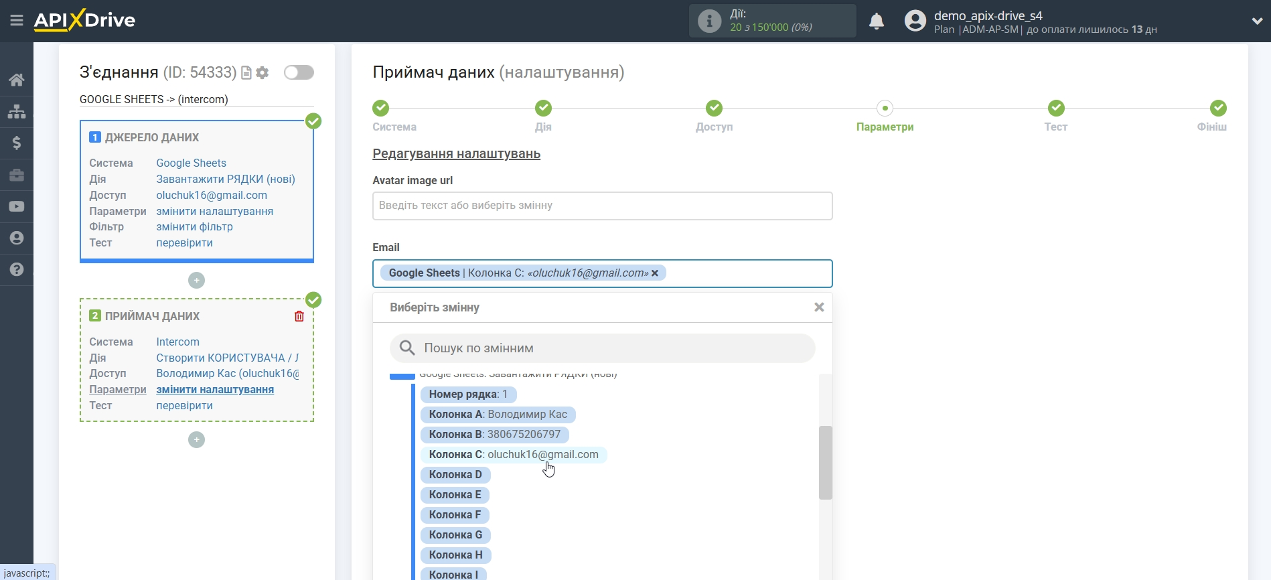Image resolution: width=1271 pixels, height=580 pixels.
Task: Open the YouTube video icon
Action: (17, 206)
